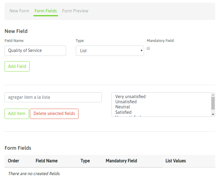Click the Field Name input box
The image size is (218, 179).
35,51
